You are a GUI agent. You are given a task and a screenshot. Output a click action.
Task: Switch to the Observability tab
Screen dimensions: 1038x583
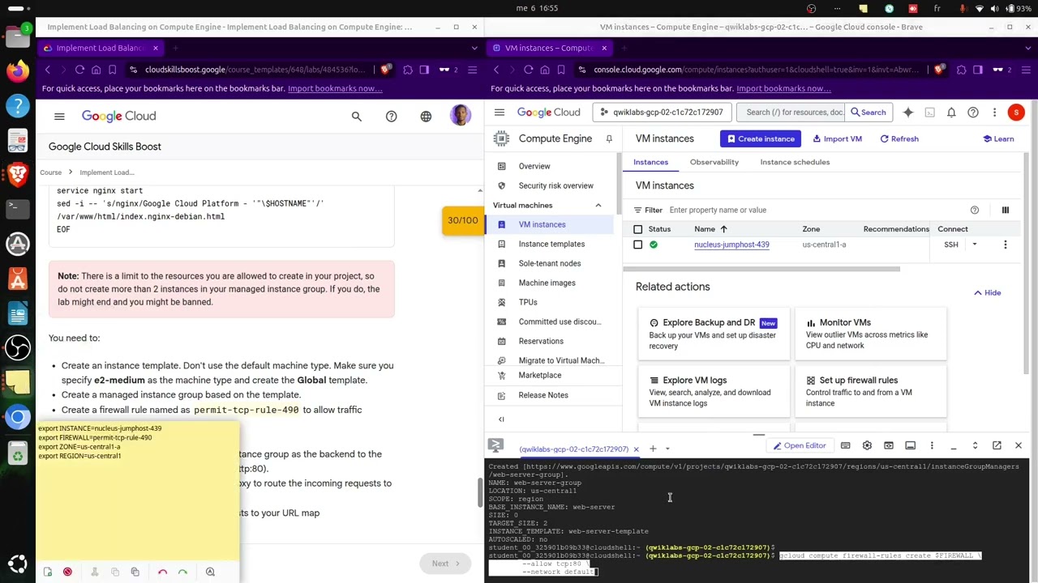(x=714, y=162)
